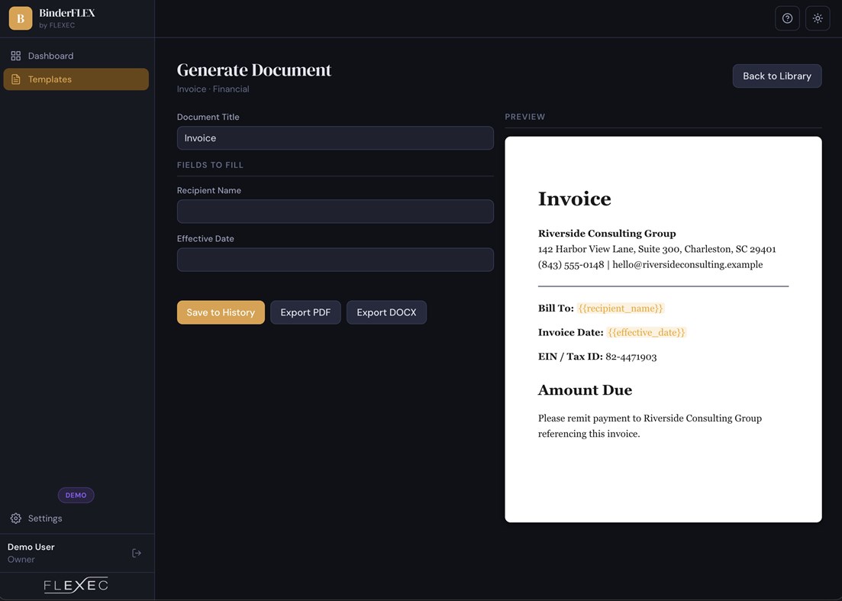
Task: Click the Amount Due heading in preview
Action: click(586, 390)
